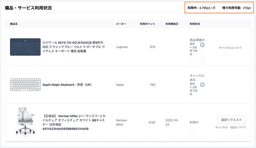Click the 利用状況 column header
256x148 pixels.
pyautogui.click(x=195, y=24)
